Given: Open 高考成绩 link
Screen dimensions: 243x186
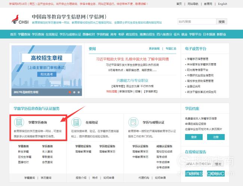Looking at the screenshot, I should click(x=162, y=157).
